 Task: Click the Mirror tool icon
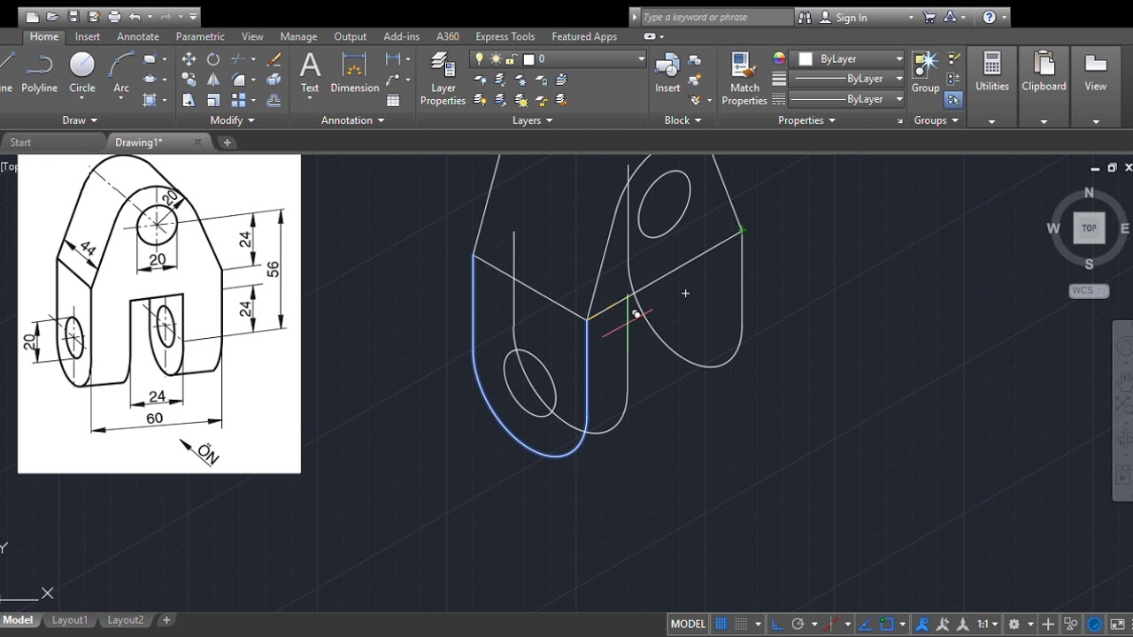pyautogui.click(x=213, y=80)
